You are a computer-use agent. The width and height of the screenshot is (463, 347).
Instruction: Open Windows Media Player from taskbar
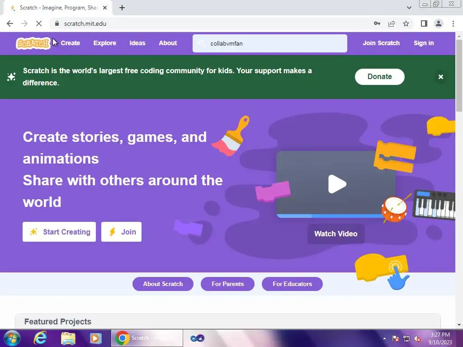point(96,338)
